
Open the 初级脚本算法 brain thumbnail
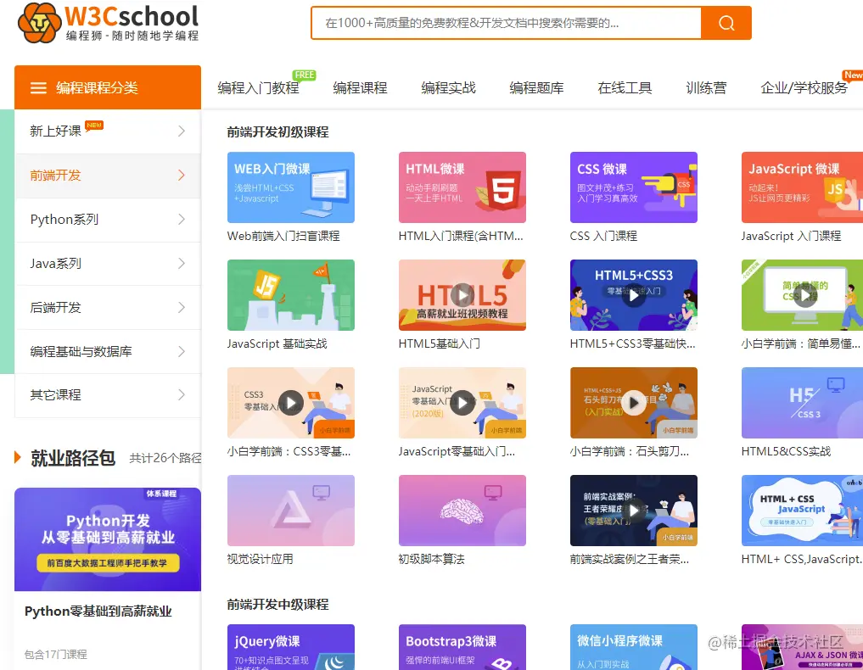coord(462,511)
